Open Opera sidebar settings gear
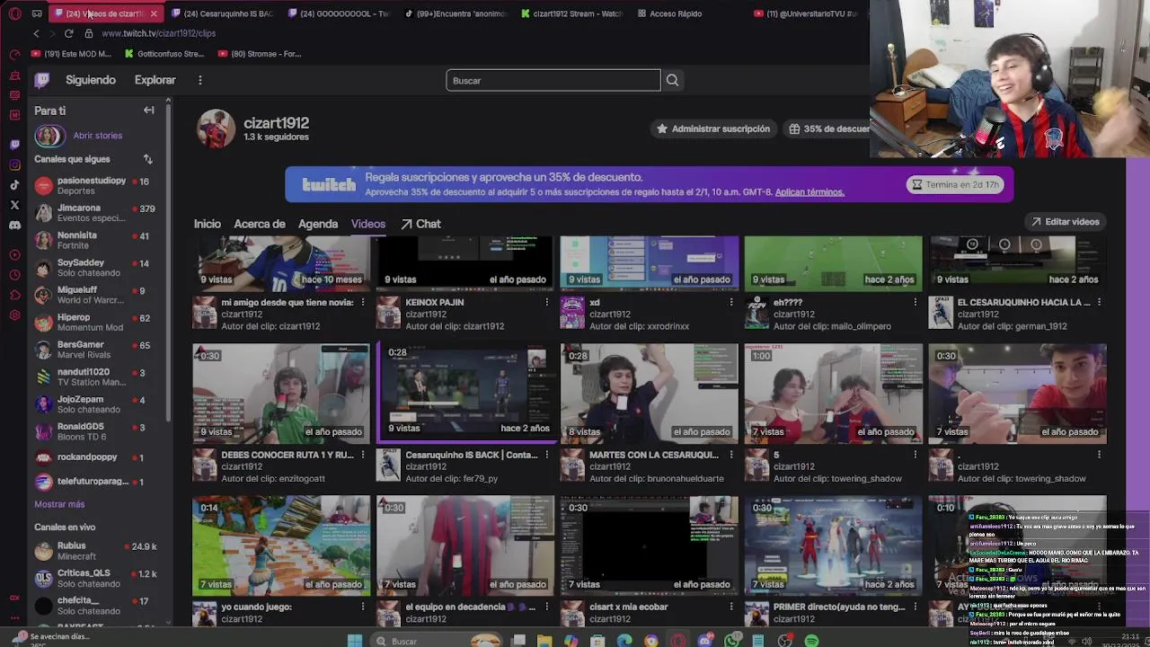The image size is (1150, 647). coord(14,315)
